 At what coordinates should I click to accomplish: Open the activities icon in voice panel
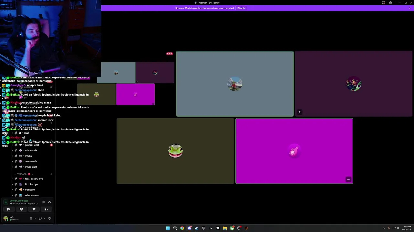coord(34,209)
